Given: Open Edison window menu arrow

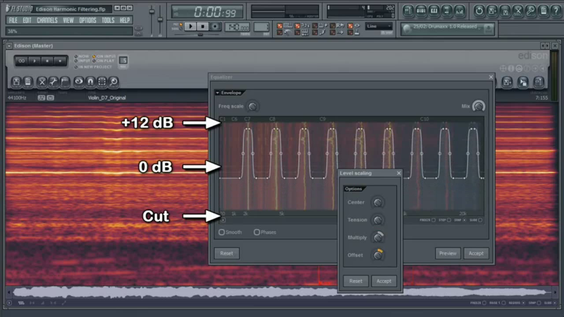Looking at the screenshot, I should point(9,46).
